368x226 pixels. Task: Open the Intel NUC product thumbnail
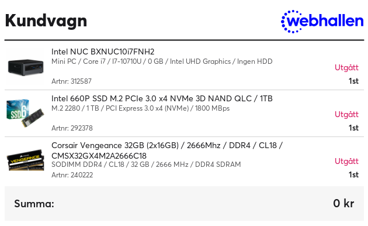(x=25, y=67)
